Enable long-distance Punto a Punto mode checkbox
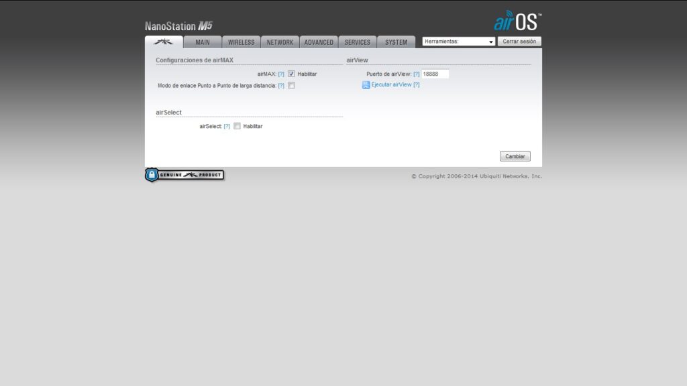 (291, 85)
